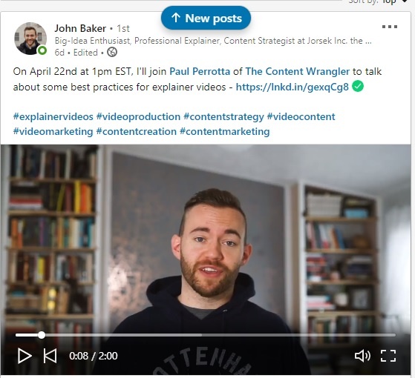This screenshot has height=378, width=415.
Task: Open the #videomarketing hashtag
Action: point(53,131)
